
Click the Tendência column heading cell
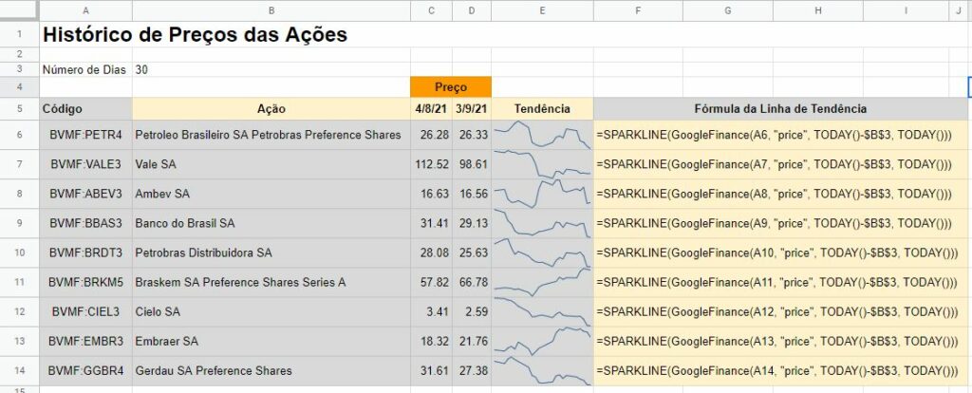(542, 109)
